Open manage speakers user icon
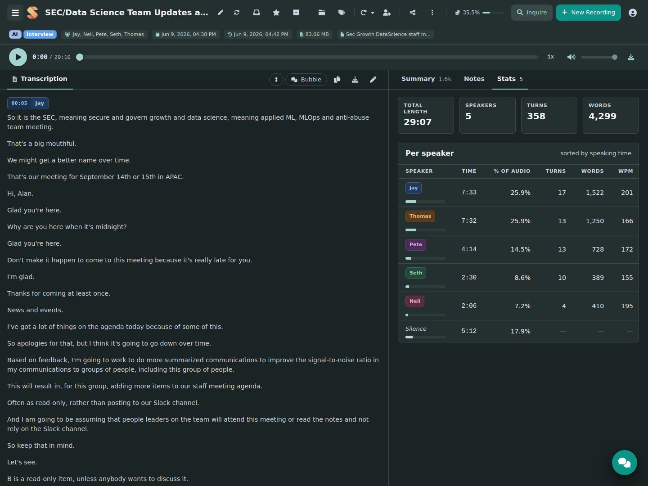Screen dimensions: 648x486 click(387, 13)
